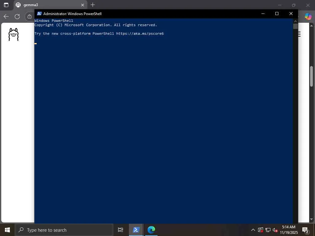Click the network tray icon
This screenshot has height=236, width=315.
click(268, 230)
